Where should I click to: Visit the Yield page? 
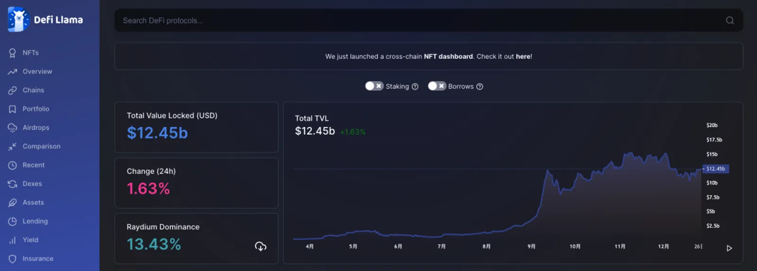pyautogui.click(x=30, y=240)
